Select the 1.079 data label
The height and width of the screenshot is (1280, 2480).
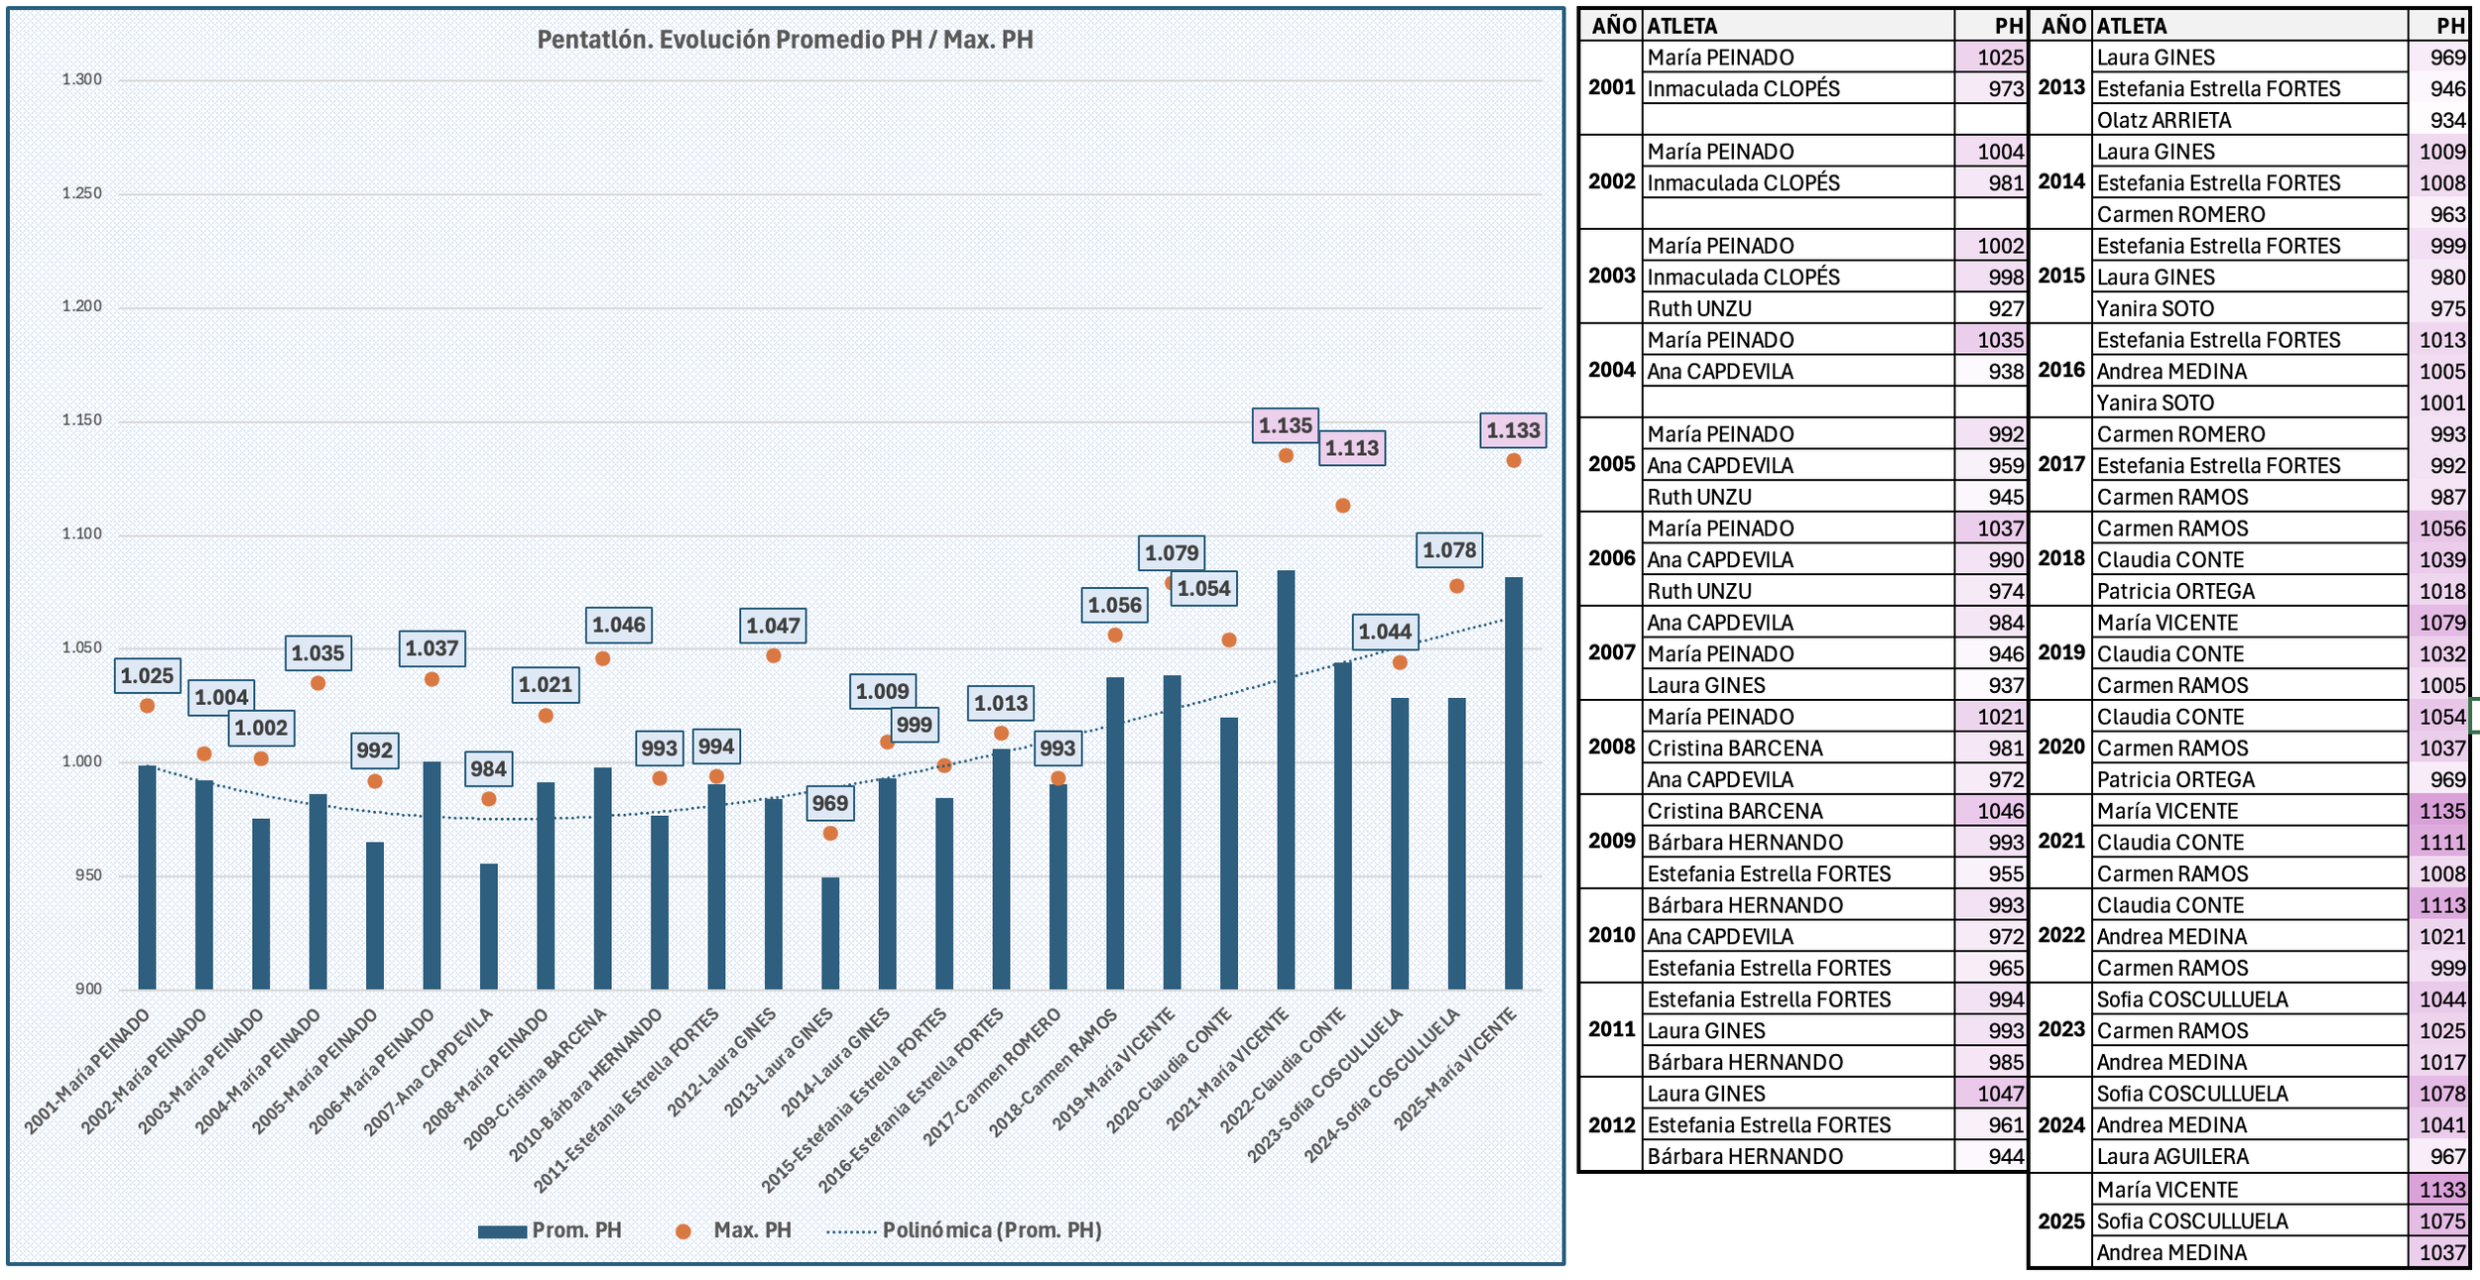pyautogui.click(x=1172, y=553)
